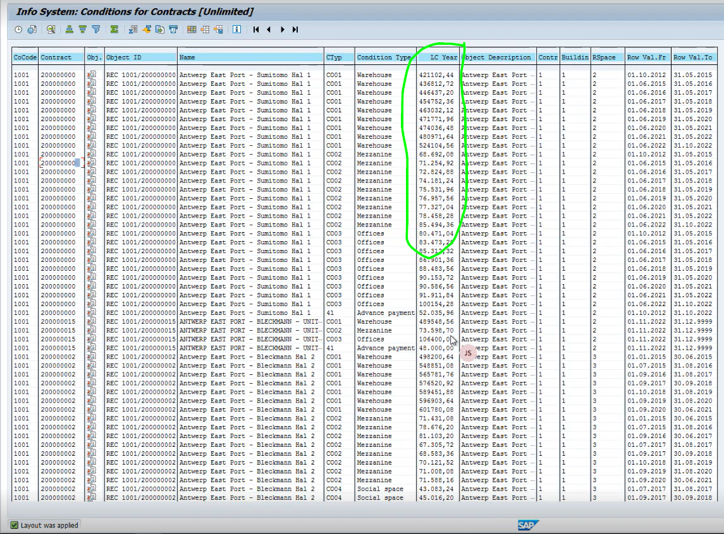The height and width of the screenshot is (534, 724).
Task: Click date 31.12.9999 in row 489548,56
Action: point(692,321)
